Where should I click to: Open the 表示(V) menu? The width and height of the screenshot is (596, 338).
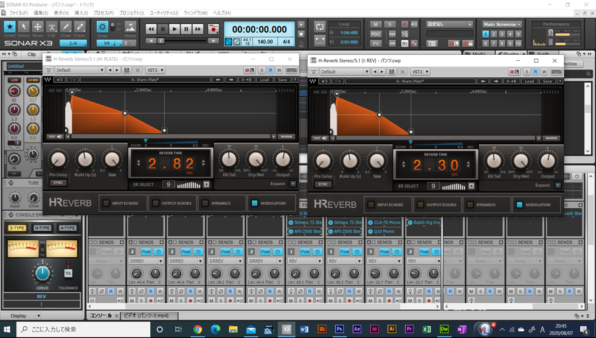(61, 13)
